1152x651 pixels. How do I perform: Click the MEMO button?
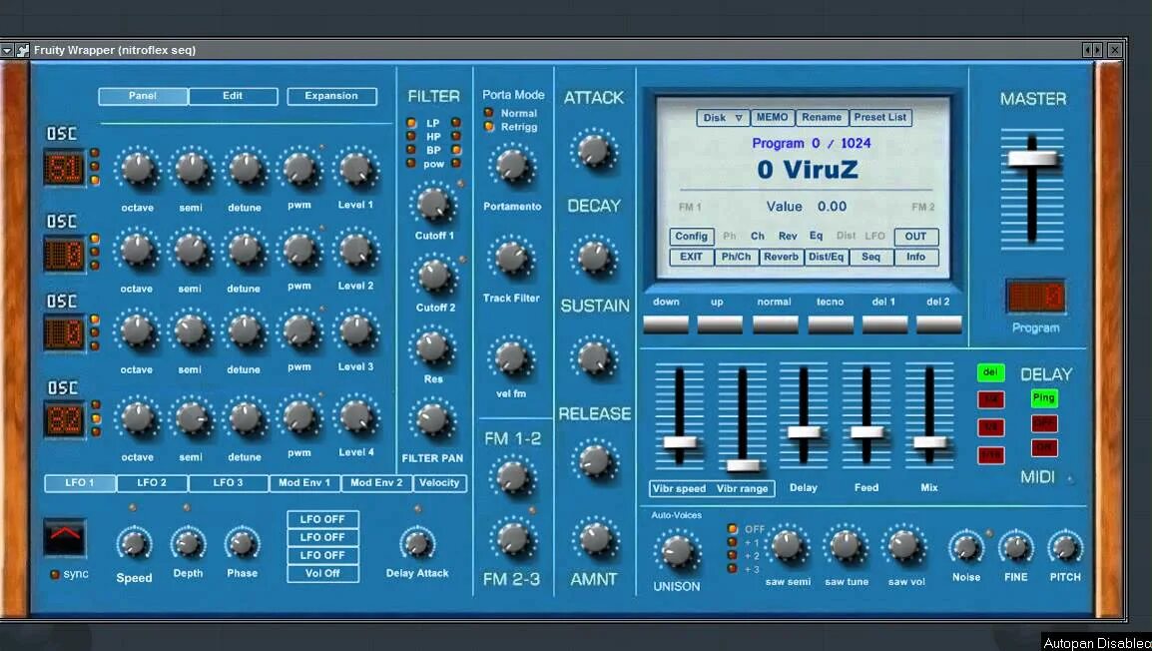click(x=773, y=118)
